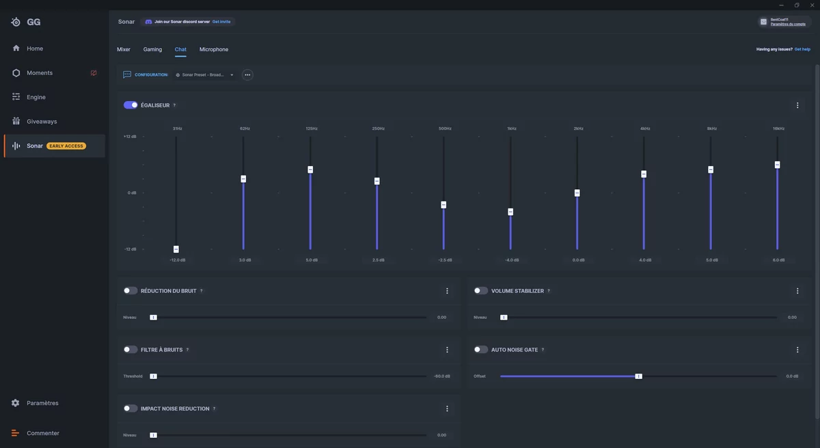820x448 pixels.
Task: Switch to the Mixer tab
Action: click(x=124, y=49)
